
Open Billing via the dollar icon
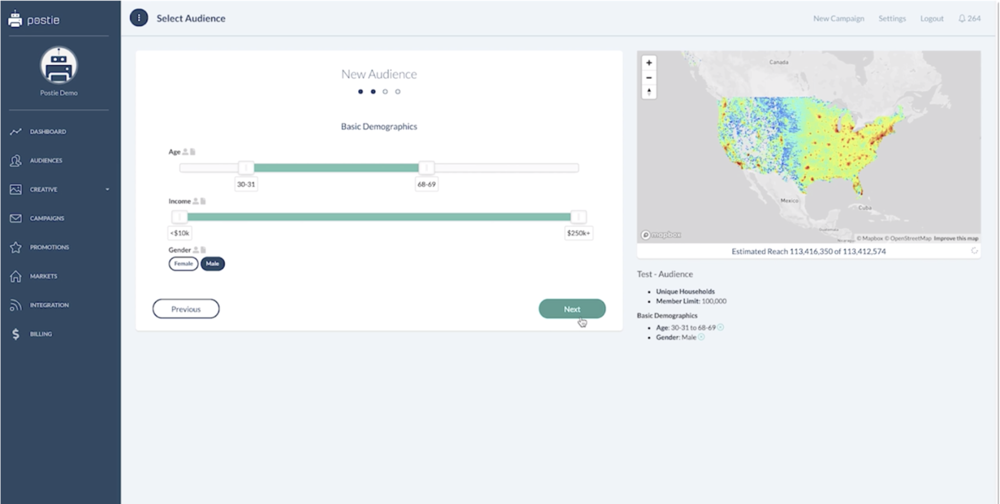pos(16,334)
